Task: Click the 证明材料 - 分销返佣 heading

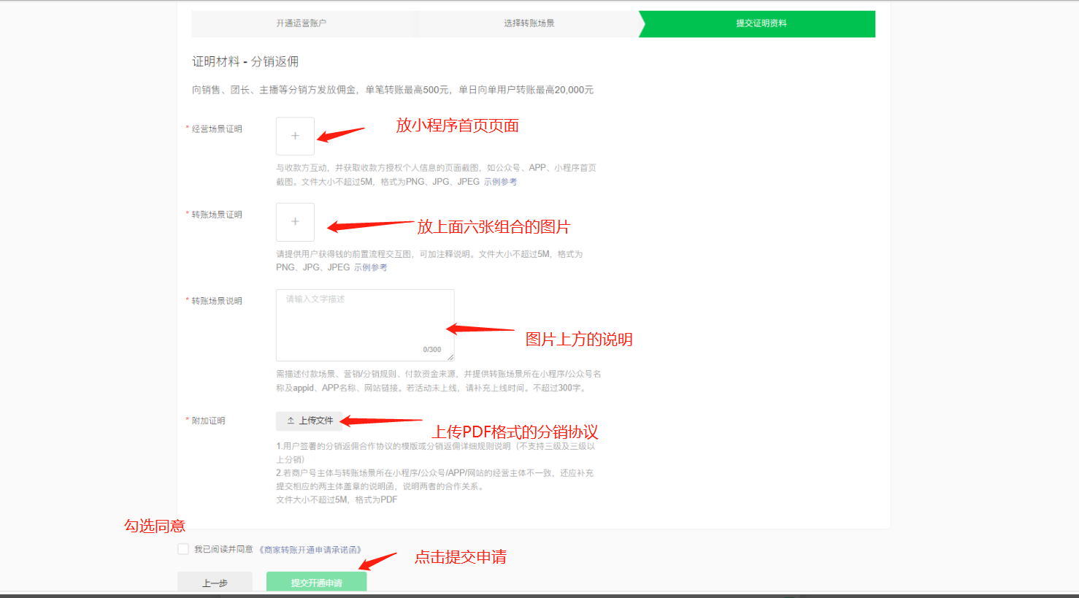Action: click(245, 62)
